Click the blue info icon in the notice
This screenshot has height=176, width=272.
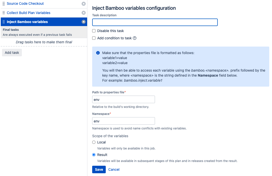(98, 53)
